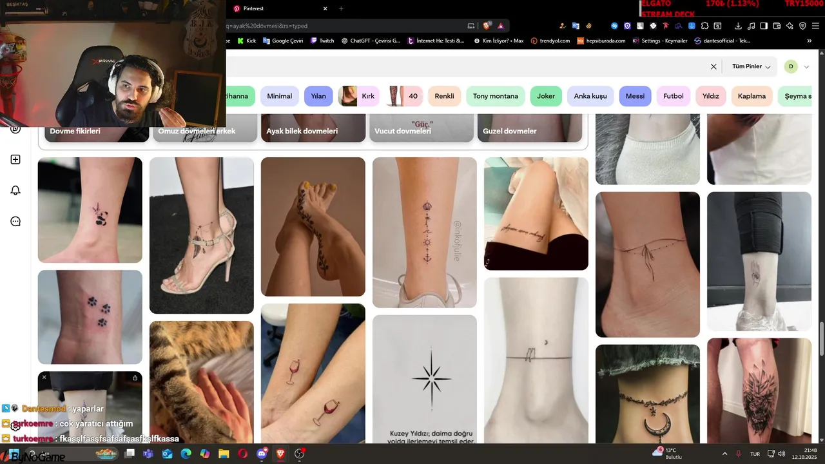Click share icon on bottom-left pin
This screenshot has width=825, height=464.
click(135, 377)
